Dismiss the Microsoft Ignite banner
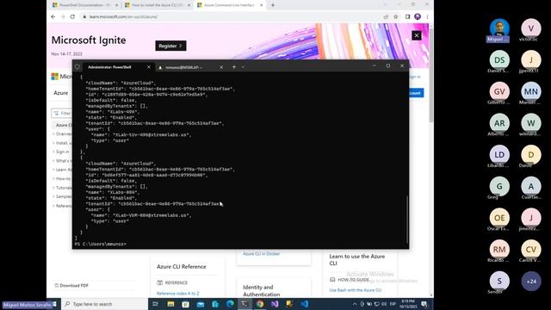 (x=417, y=35)
